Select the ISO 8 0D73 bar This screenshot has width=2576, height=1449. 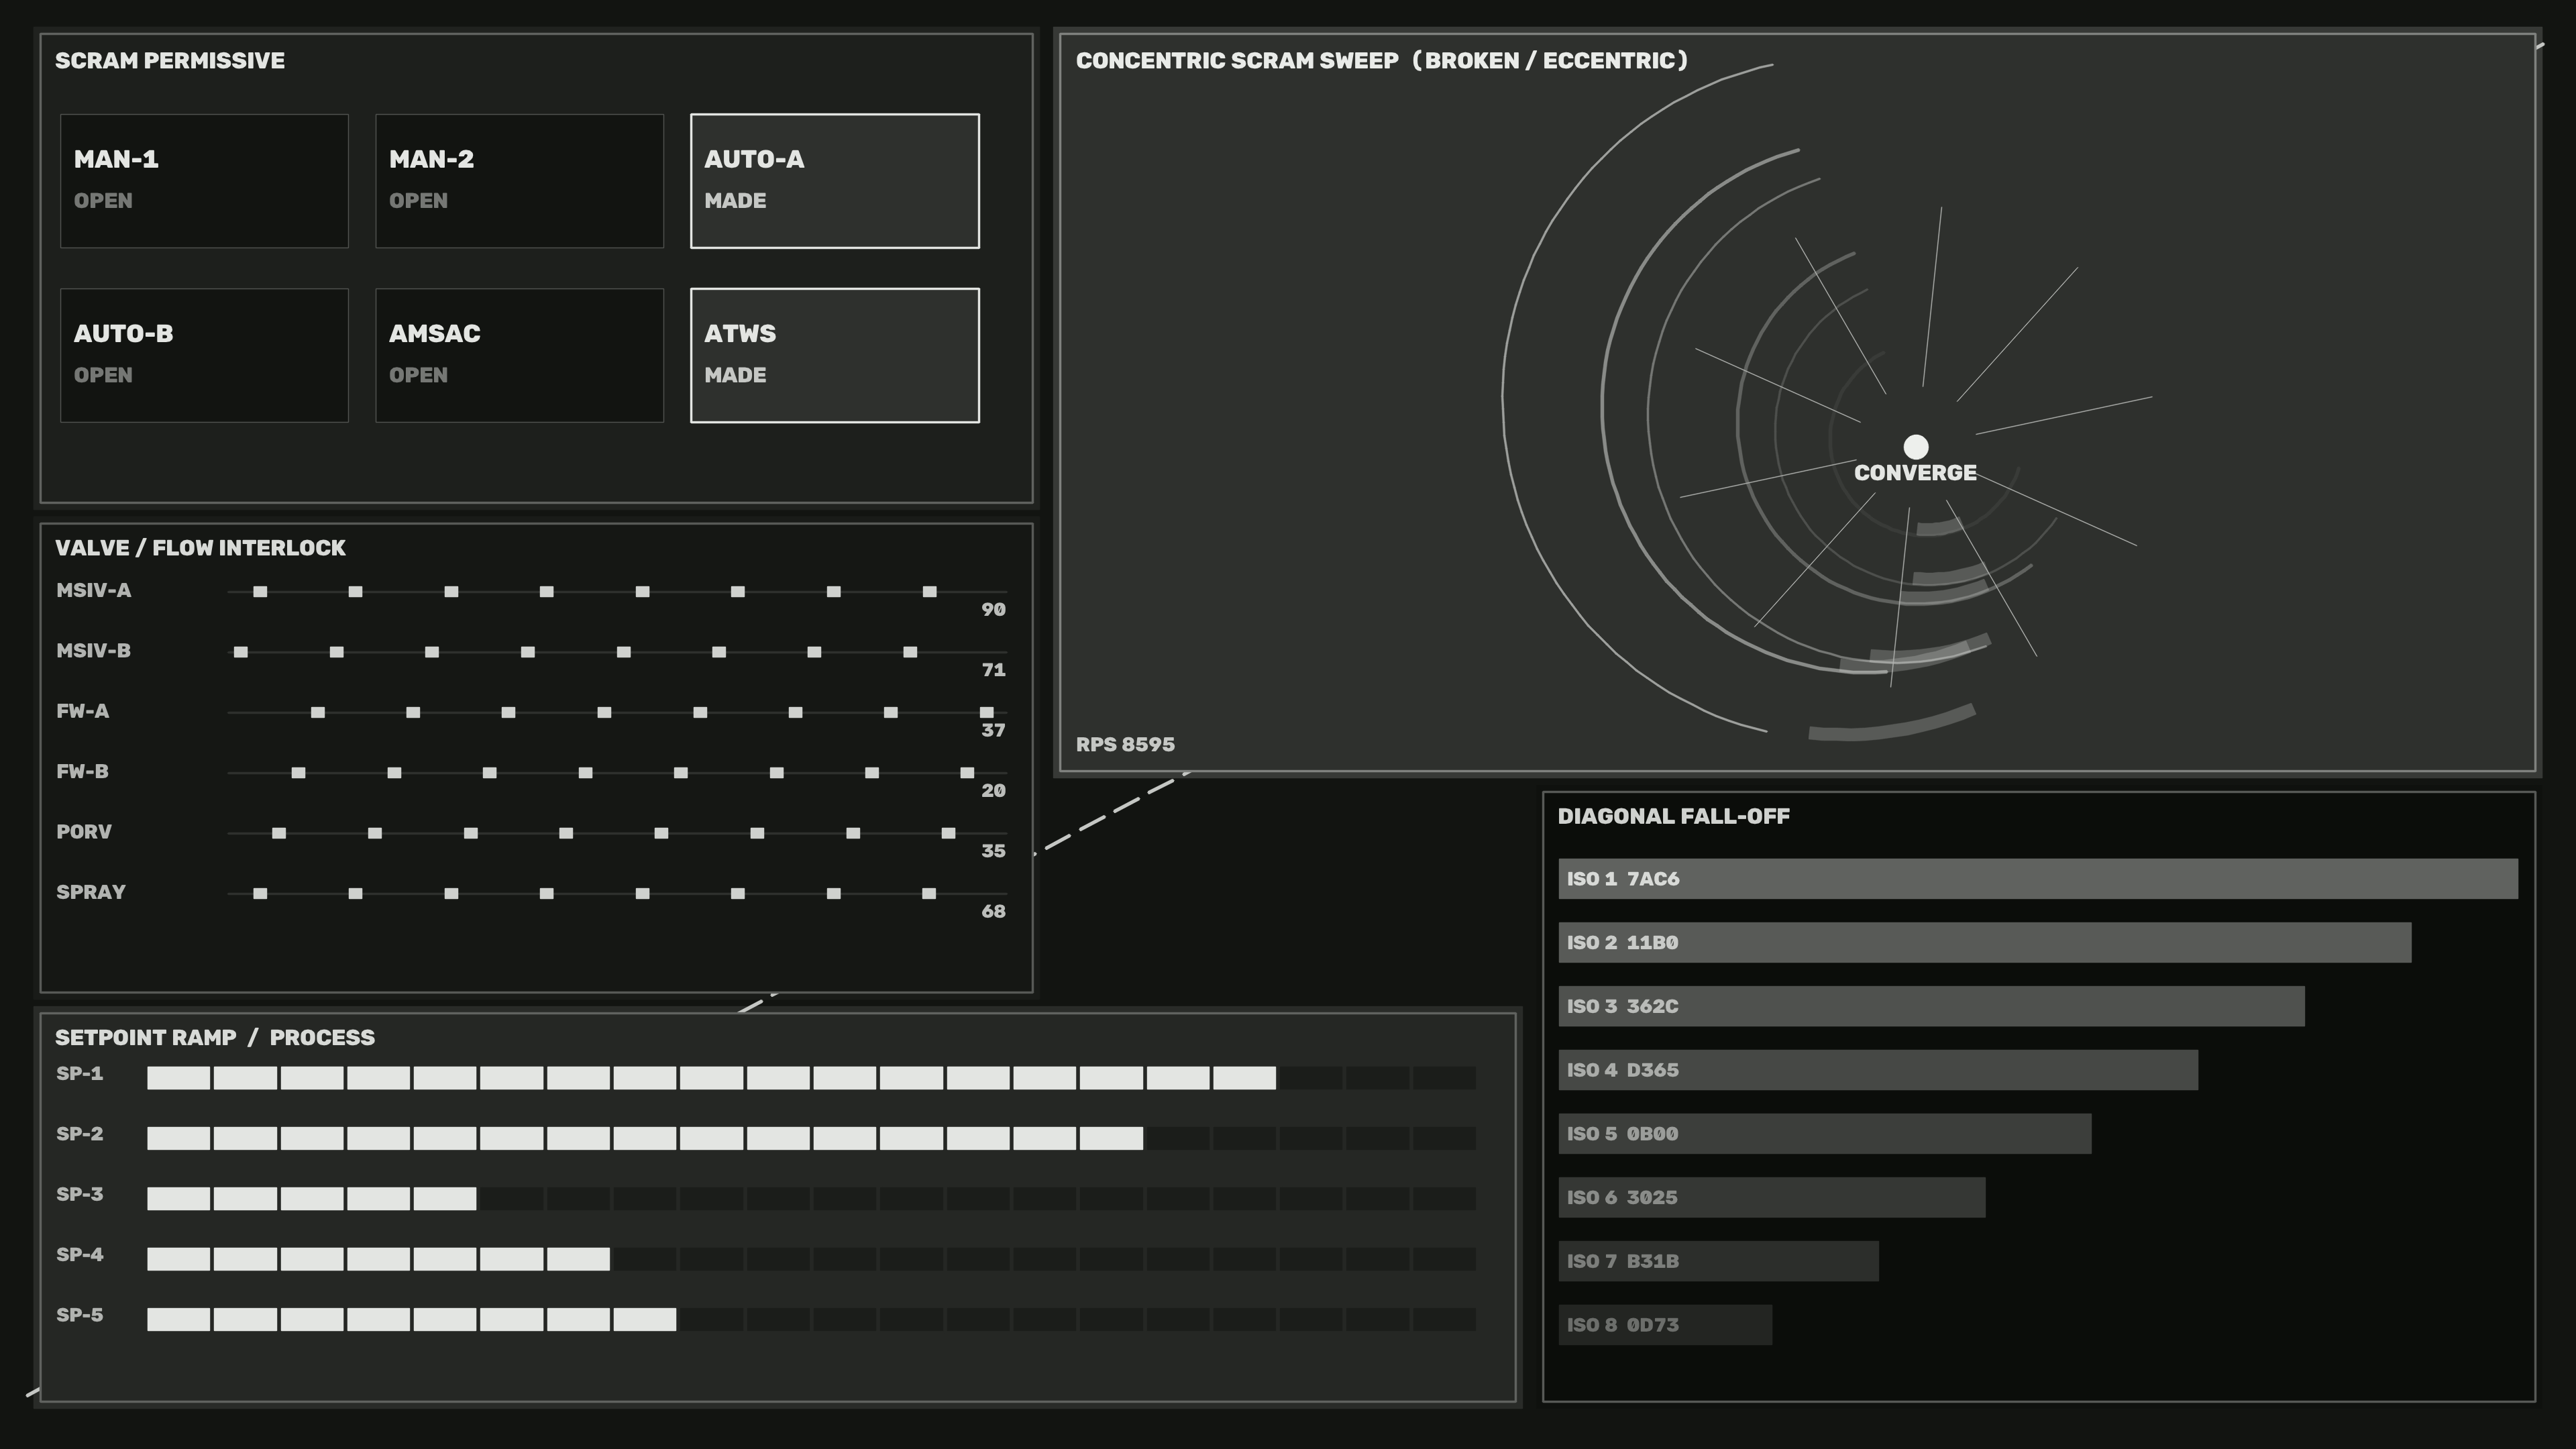1665,1325
